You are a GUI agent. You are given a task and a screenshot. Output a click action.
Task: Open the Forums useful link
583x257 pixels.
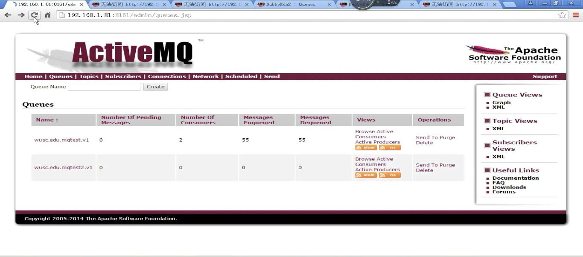[x=504, y=192]
